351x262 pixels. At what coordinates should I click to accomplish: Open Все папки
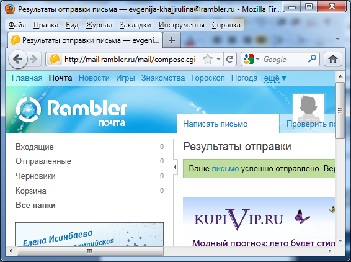tap(35, 205)
